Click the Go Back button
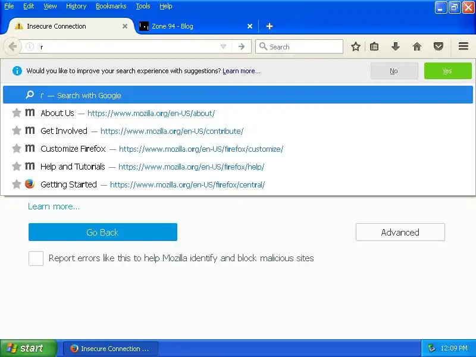Screen dimensions: 476x357 102,232
